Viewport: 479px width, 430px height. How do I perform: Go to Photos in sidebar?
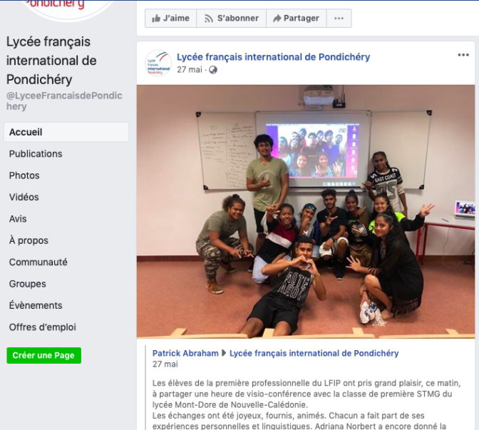click(x=24, y=175)
